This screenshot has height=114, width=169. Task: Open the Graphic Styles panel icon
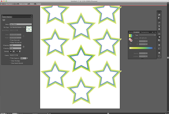[159, 48]
